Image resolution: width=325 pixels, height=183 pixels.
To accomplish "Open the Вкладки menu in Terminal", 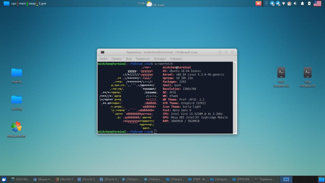I will coord(160,59).
